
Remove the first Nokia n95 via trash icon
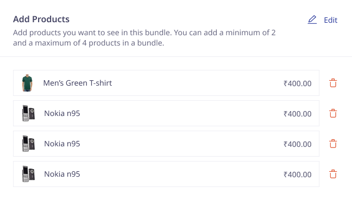pyautogui.click(x=333, y=113)
